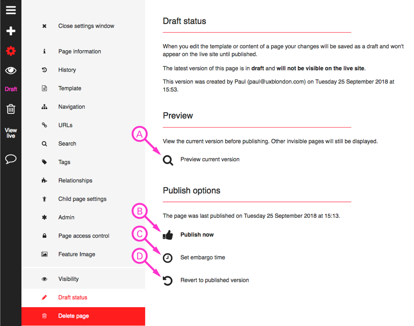
Task: Open the hamburger menu in sidebar
Action: coord(10,10)
